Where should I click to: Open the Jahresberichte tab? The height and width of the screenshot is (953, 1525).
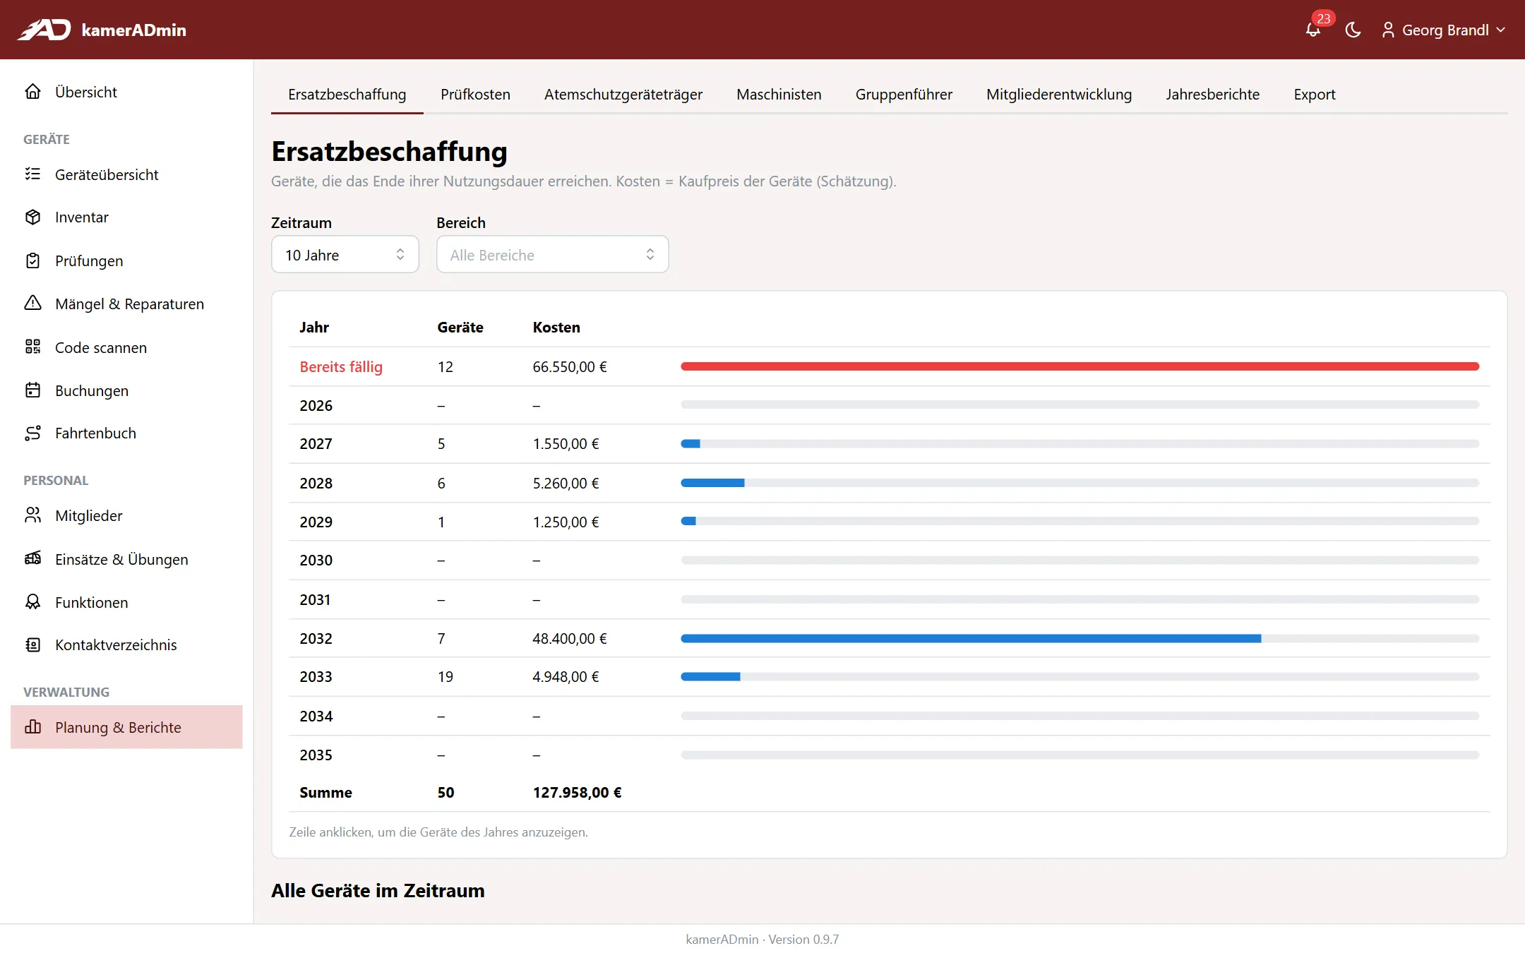coord(1212,94)
